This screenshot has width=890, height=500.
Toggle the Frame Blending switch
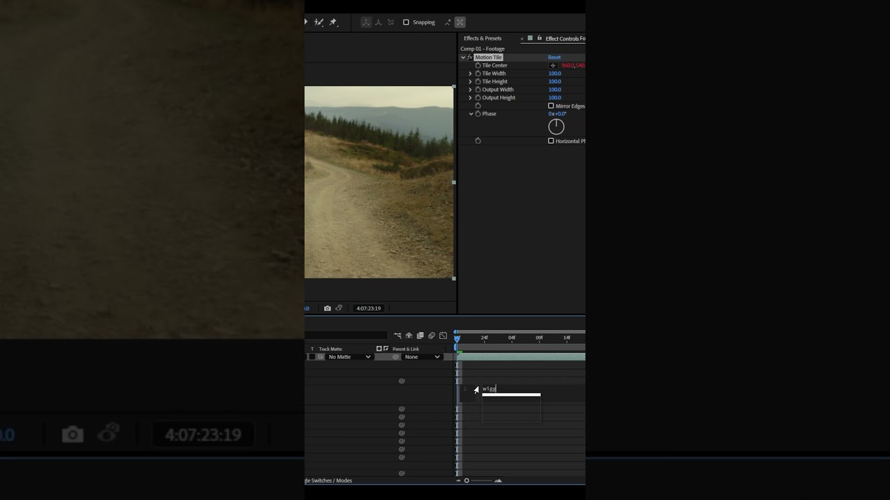(x=420, y=335)
